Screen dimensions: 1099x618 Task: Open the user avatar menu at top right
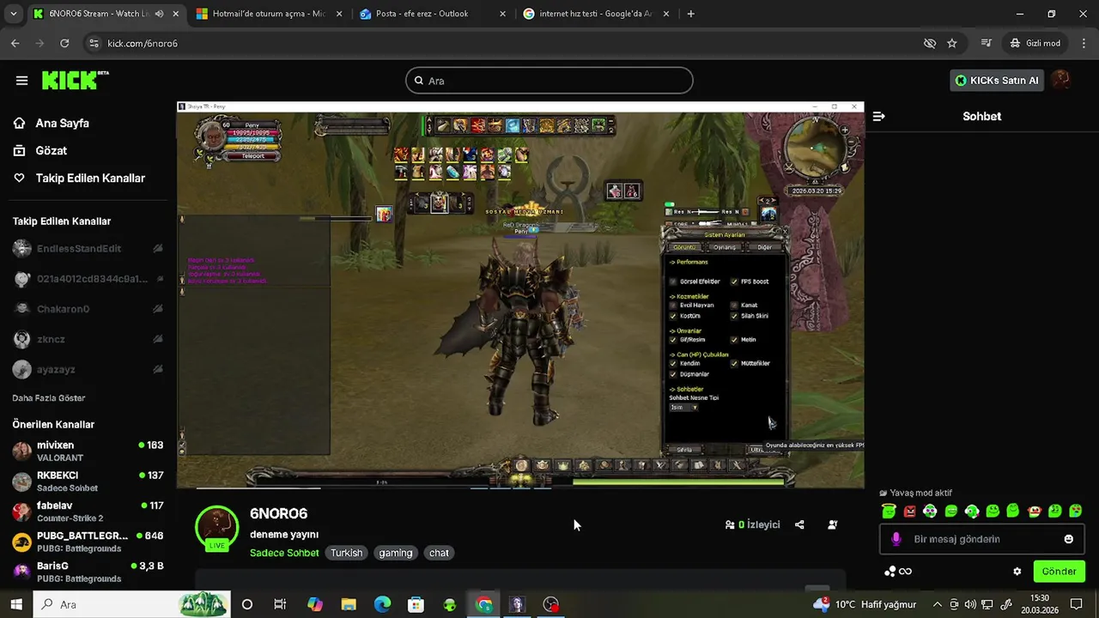(x=1061, y=80)
